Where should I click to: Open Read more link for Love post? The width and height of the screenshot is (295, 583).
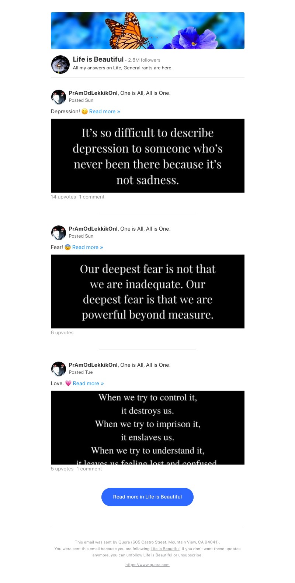point(88,383)
